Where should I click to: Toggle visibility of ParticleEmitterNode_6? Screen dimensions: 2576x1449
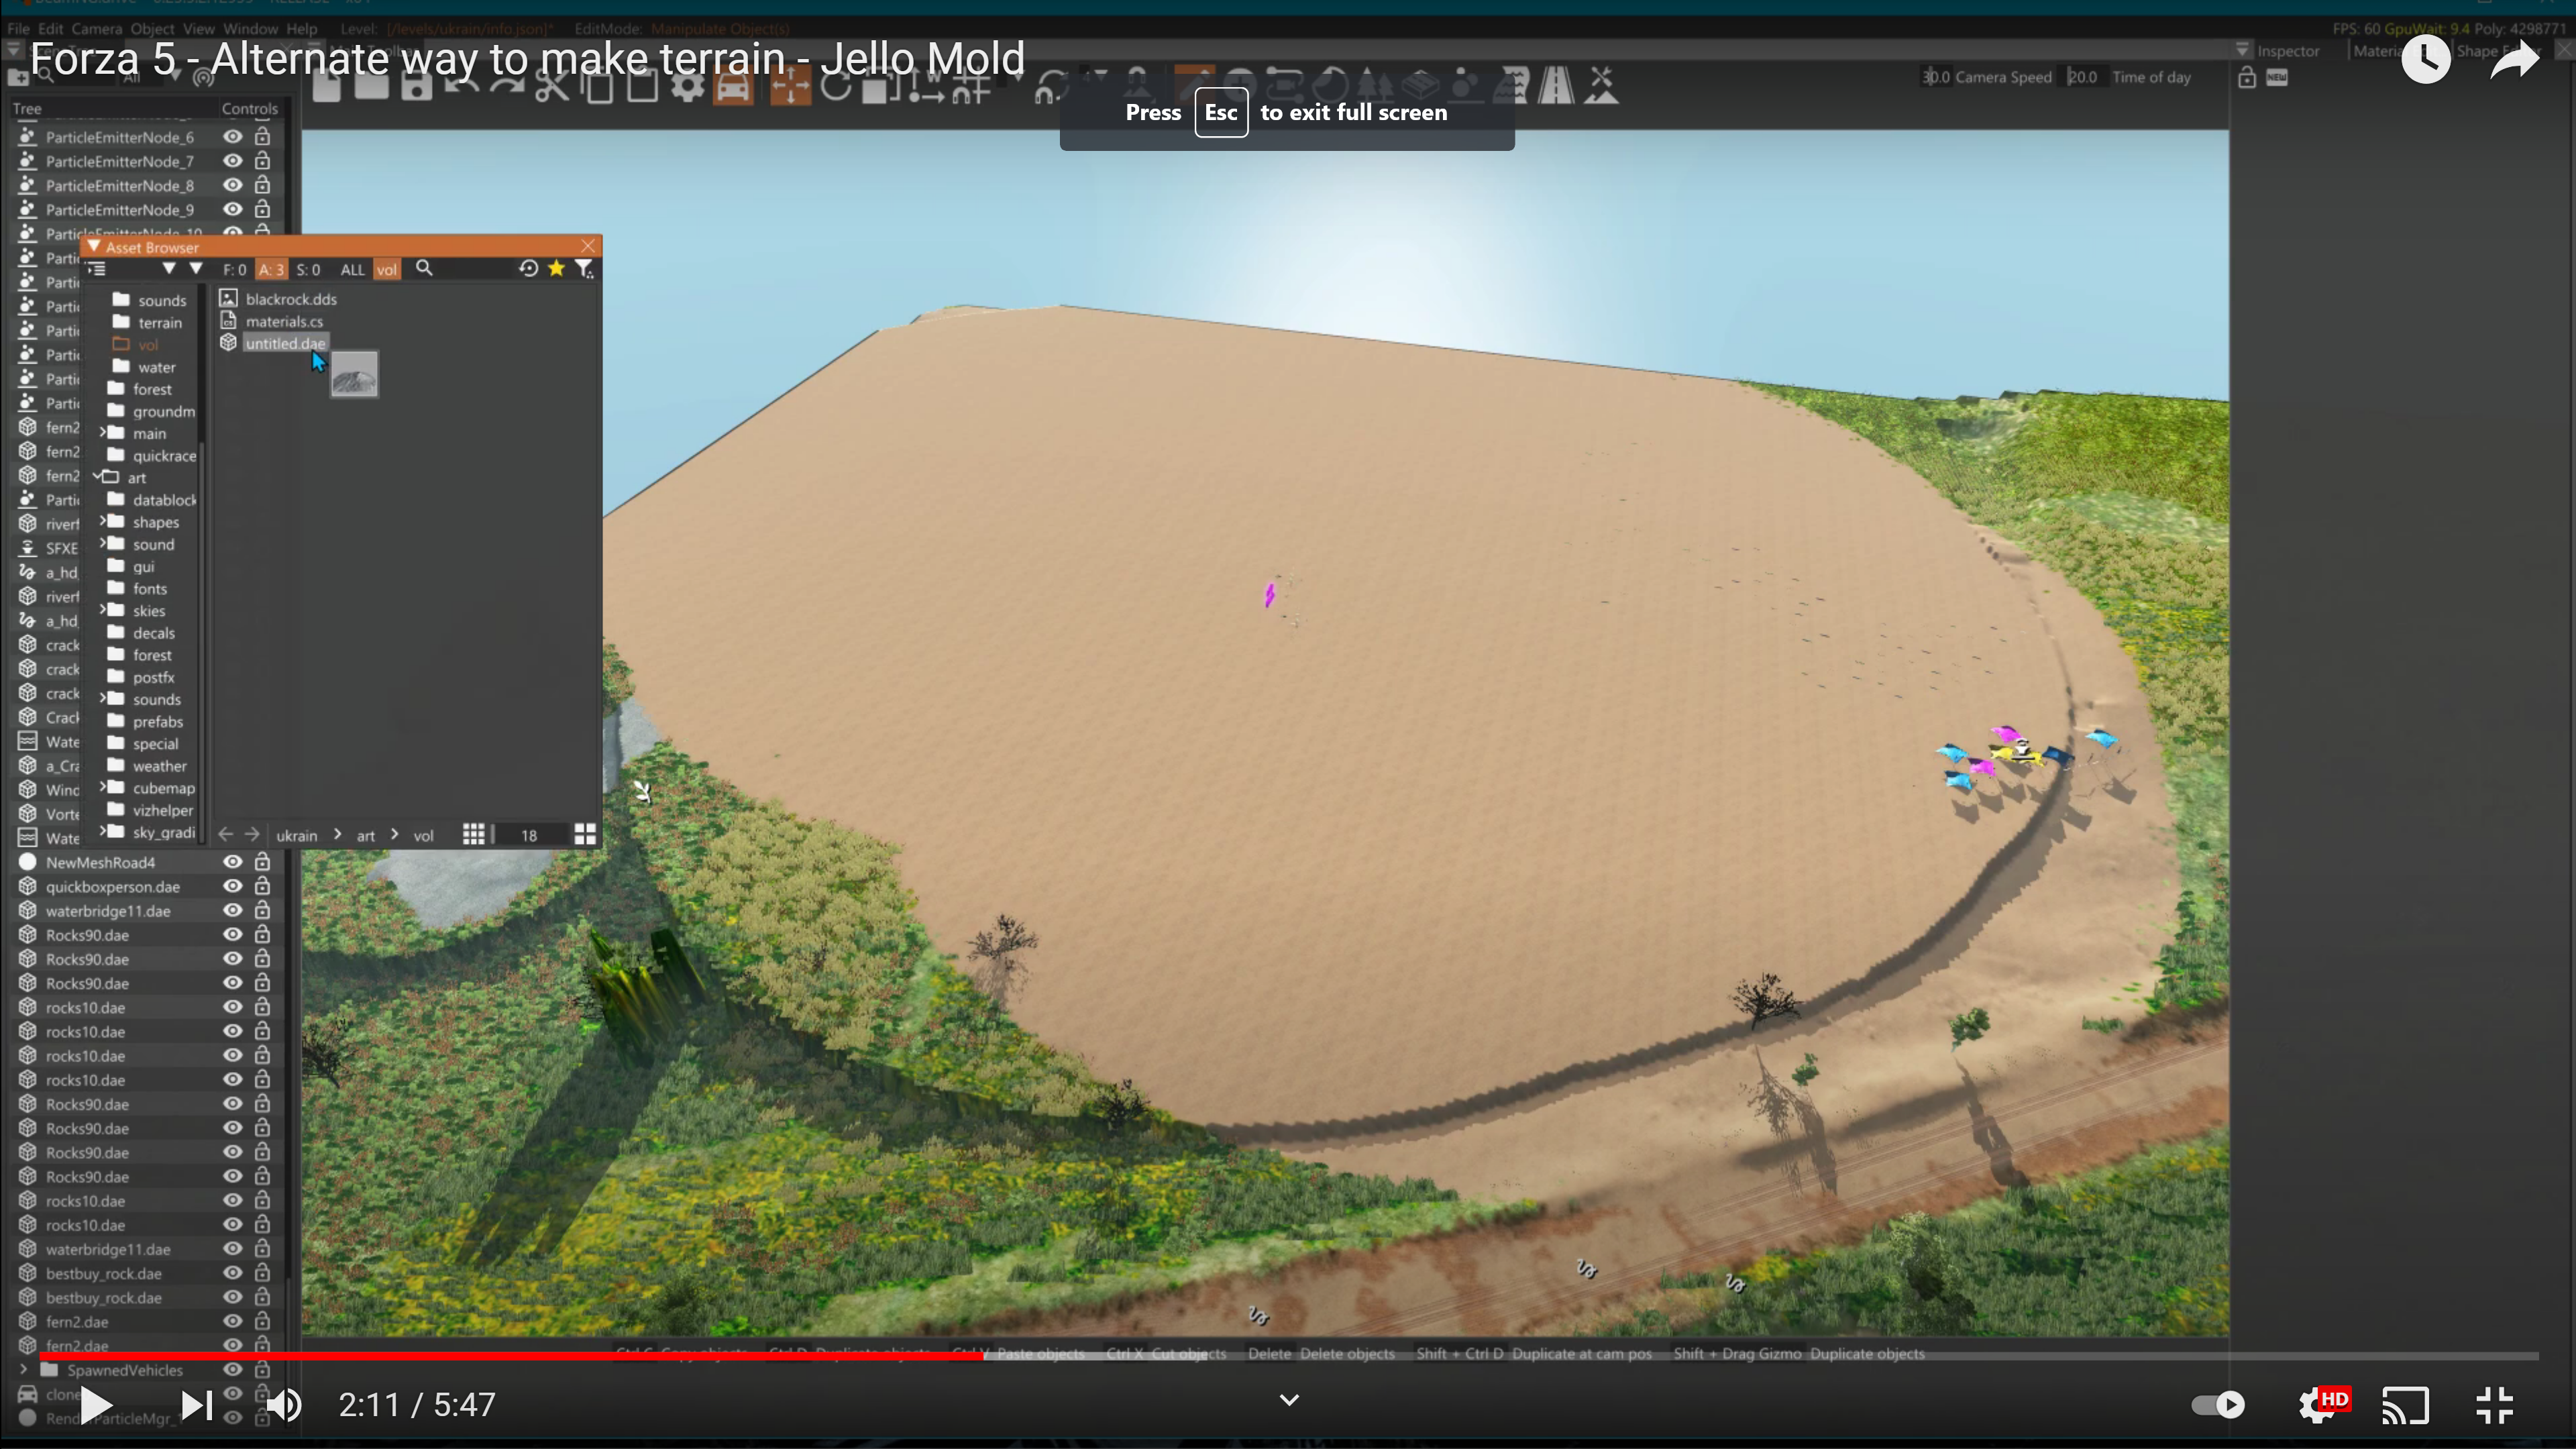233,136
